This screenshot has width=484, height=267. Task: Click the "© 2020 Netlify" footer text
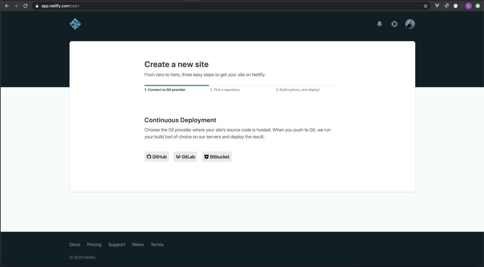pos(83,257)
